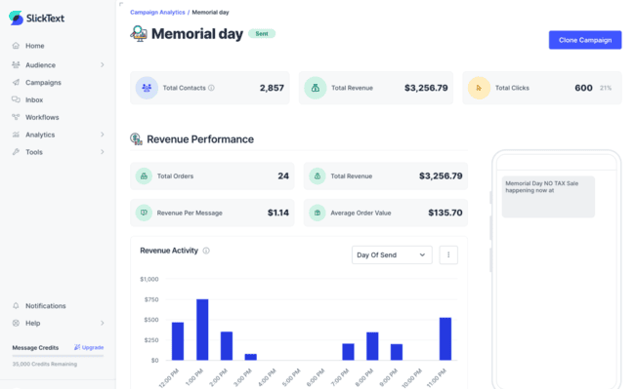Click the Sent status badge
The height and width of the screenshot is (389, 635).
262,33
